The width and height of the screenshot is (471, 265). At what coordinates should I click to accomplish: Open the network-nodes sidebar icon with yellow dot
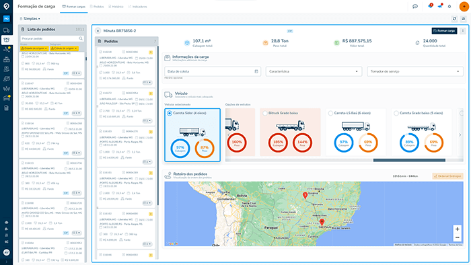6,50
